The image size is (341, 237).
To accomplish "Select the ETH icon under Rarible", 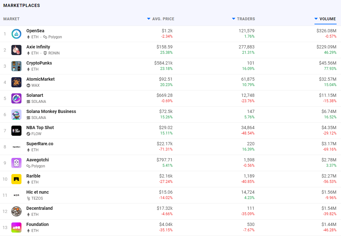I will click(28, 182).
